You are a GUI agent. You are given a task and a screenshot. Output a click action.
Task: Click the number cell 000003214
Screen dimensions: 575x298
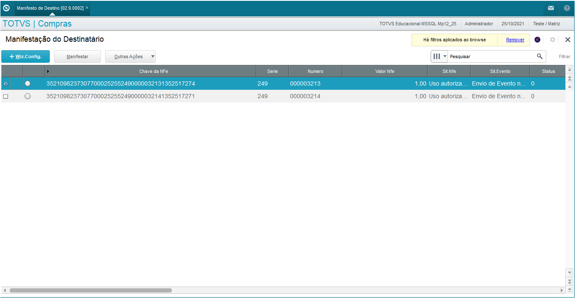[x=305, y=97]
